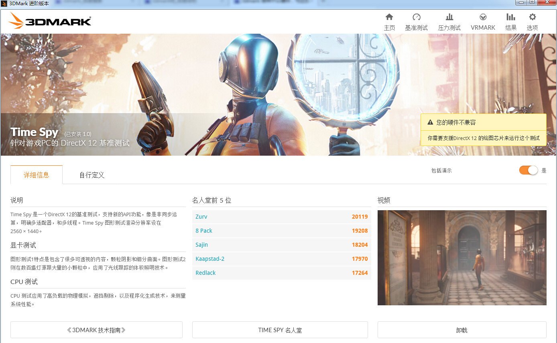The height and width of the screenshot is (343, 557).
Task: Go to the 主页 home icon
Action: (x=389, y=17)
